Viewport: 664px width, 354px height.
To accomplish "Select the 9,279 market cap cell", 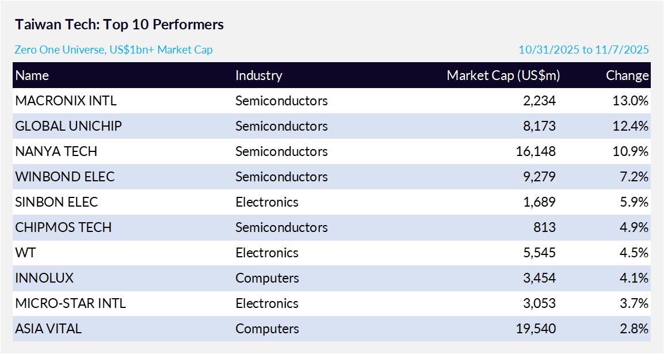I will pyautogui.click(x=539, y=177).
